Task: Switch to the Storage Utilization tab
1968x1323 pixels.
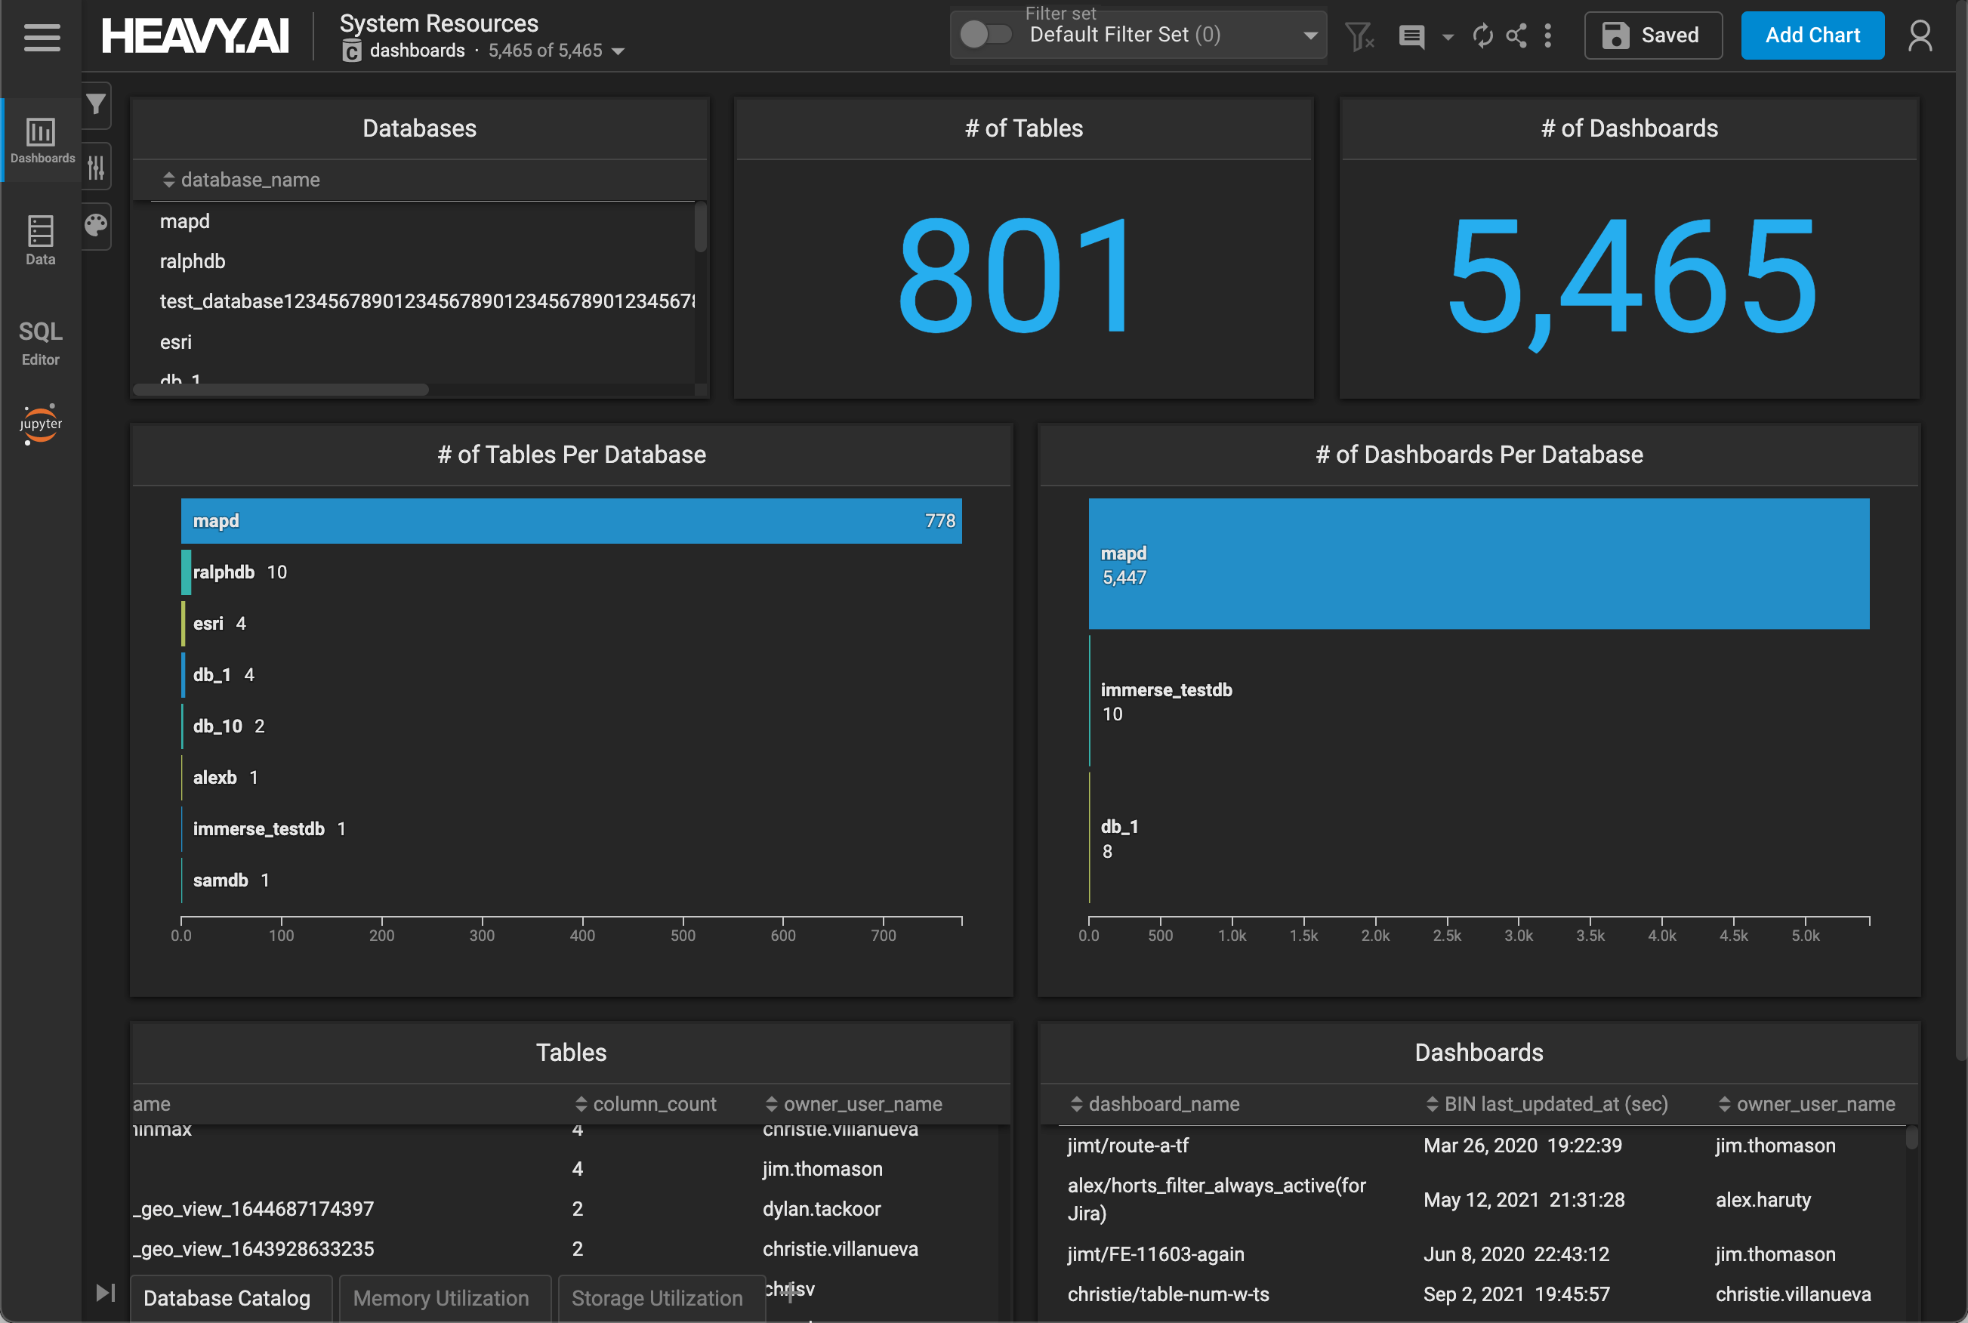Action: point(657,1297)
